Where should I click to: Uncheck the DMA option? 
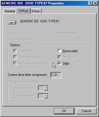pyautogui.click(x=59, y=63)
